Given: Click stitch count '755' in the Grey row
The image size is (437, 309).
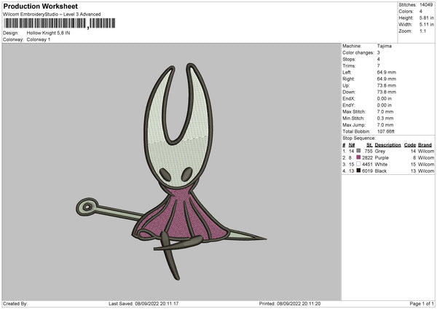Looking at the screenshot, I should (x=369, y=151).
